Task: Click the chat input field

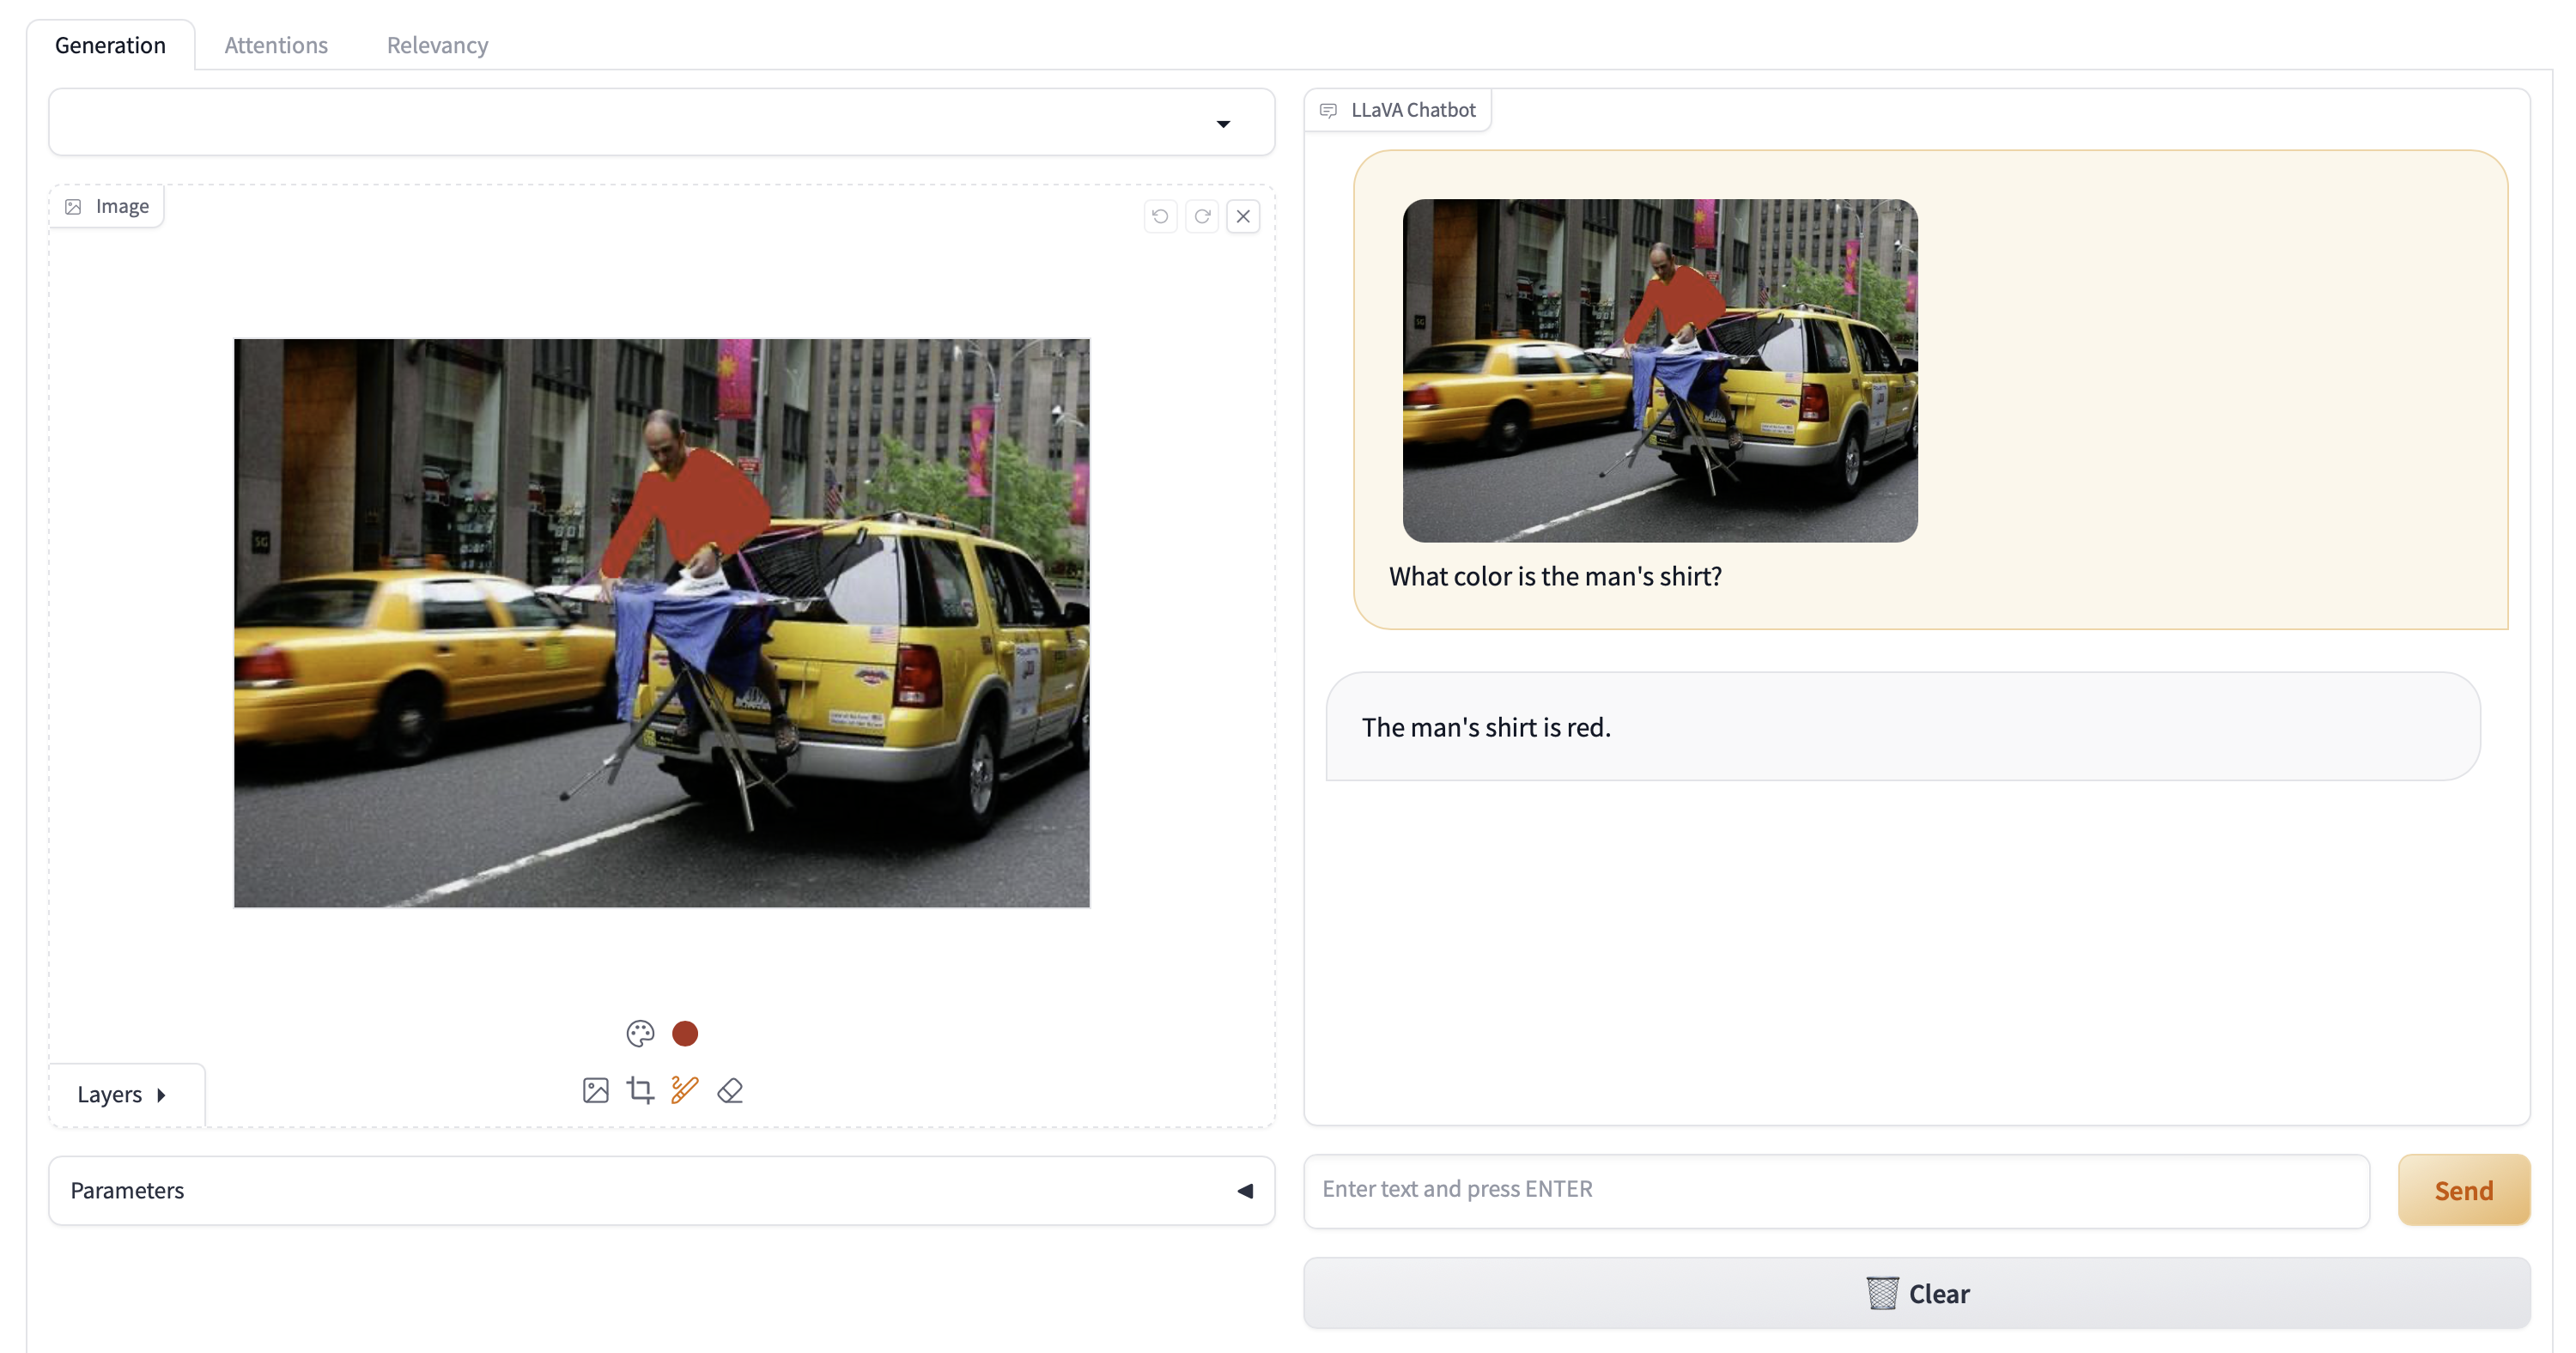Action: tap(1837, 1187)
